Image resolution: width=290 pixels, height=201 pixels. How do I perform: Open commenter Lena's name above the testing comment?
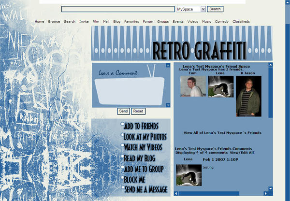(188, 159)
